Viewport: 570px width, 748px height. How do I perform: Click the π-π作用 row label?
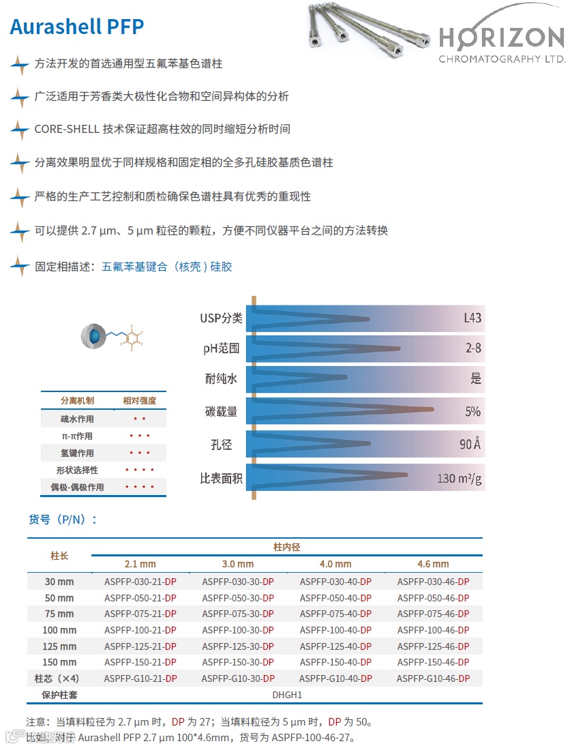pos(77,436)
